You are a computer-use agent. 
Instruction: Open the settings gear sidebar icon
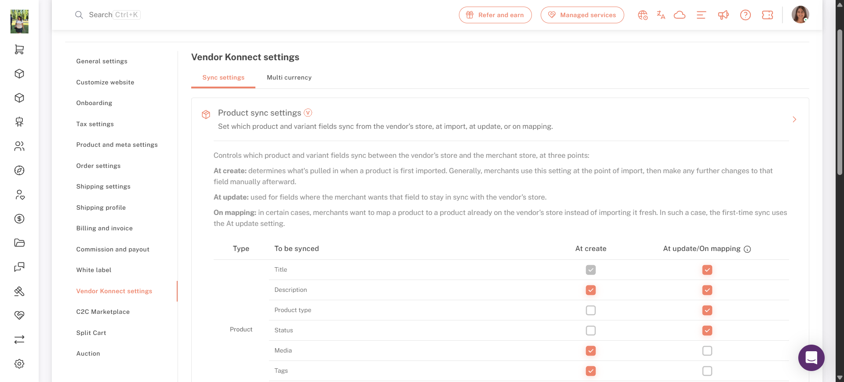(19, 364)
